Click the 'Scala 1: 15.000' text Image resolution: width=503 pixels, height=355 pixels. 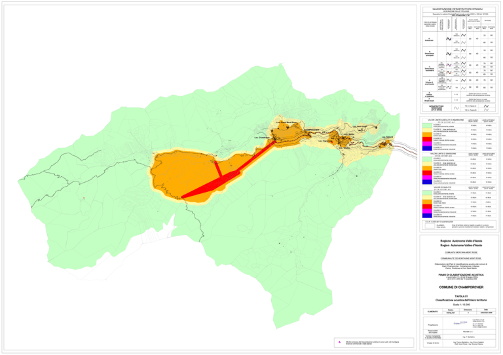pos(461,305)
